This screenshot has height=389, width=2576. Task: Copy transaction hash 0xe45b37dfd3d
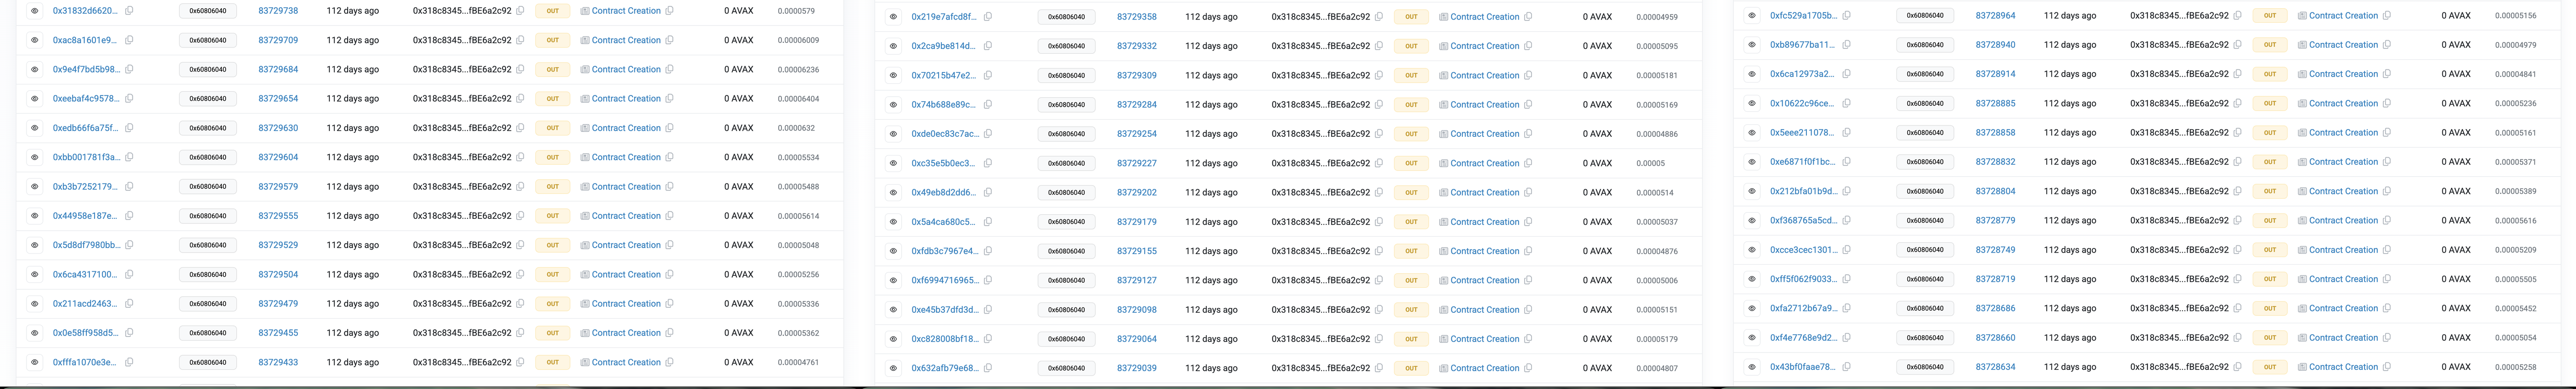[988, 309]
